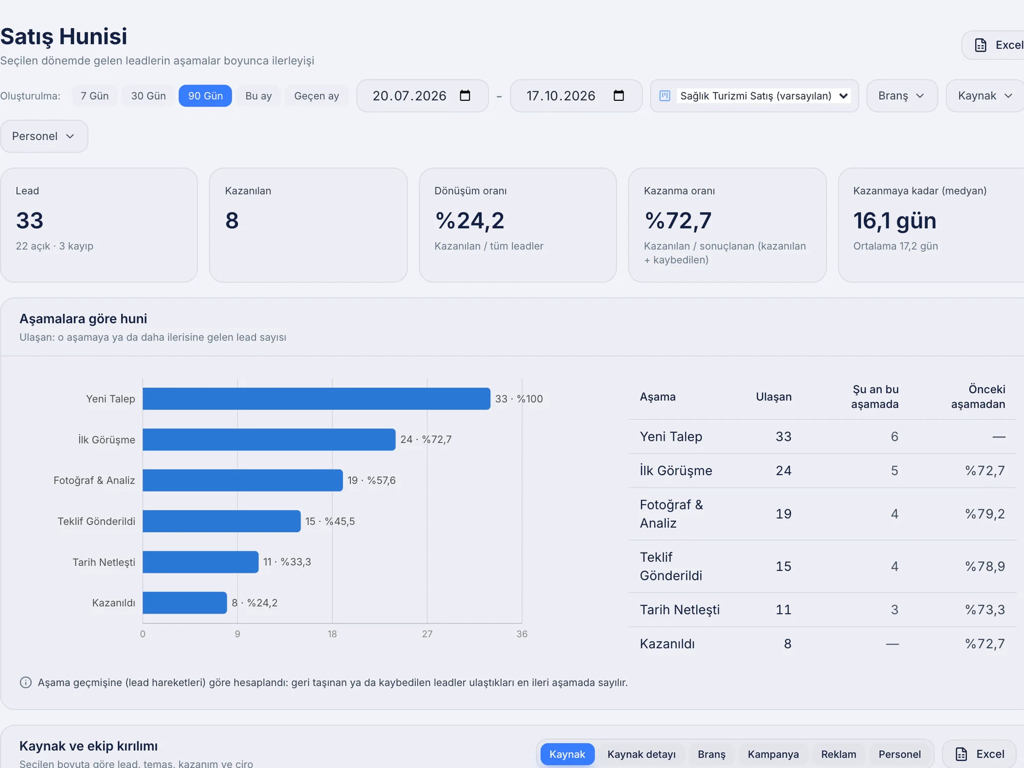This screenshot has width=1024, height=768.
Task: Click the İlk Görüşme bar in the chart
Action: 269,439
